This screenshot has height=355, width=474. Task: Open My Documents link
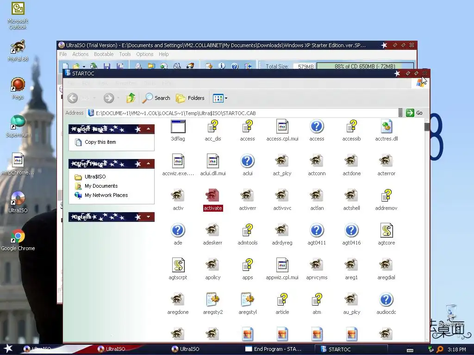(101, 186)
